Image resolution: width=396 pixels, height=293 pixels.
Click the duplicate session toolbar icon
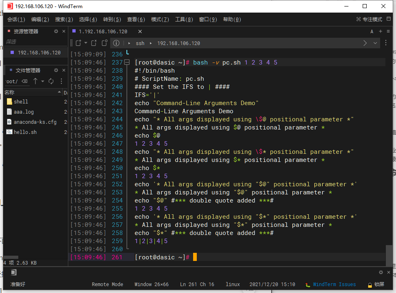pos(94,43)
